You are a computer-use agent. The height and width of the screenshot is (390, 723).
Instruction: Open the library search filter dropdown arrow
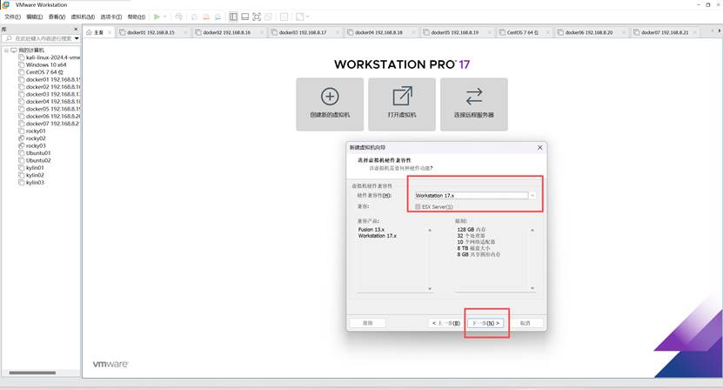pyautogui.click(x=77, y=38)
